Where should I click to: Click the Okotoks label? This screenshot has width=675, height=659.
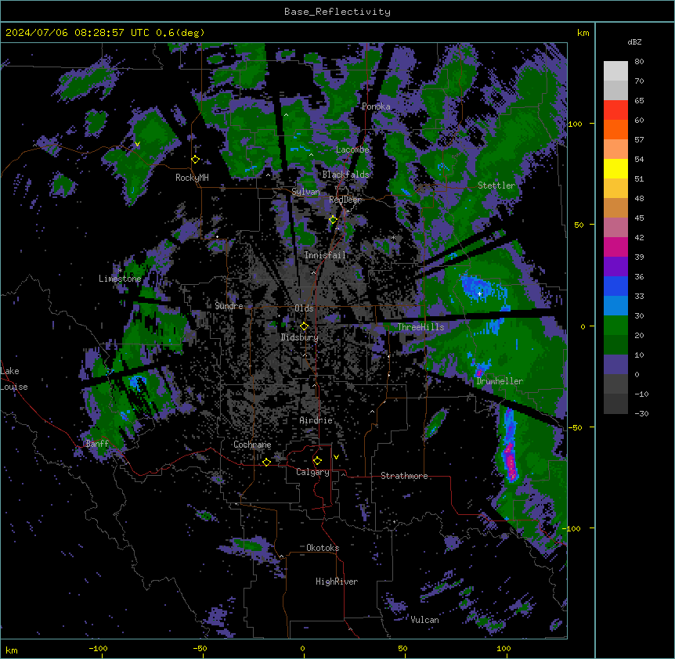323,548
